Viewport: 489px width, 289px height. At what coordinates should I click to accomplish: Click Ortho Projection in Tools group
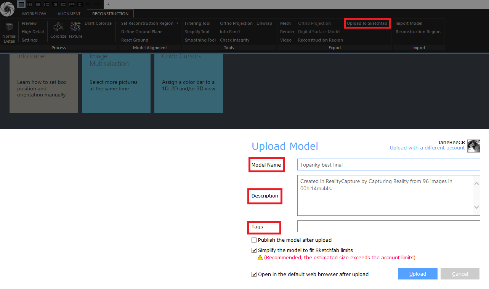pyautogui.click(x=236, y=23)
